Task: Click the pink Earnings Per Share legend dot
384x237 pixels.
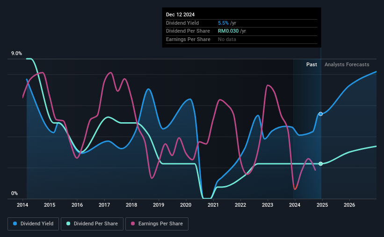Action: (133, 223)
